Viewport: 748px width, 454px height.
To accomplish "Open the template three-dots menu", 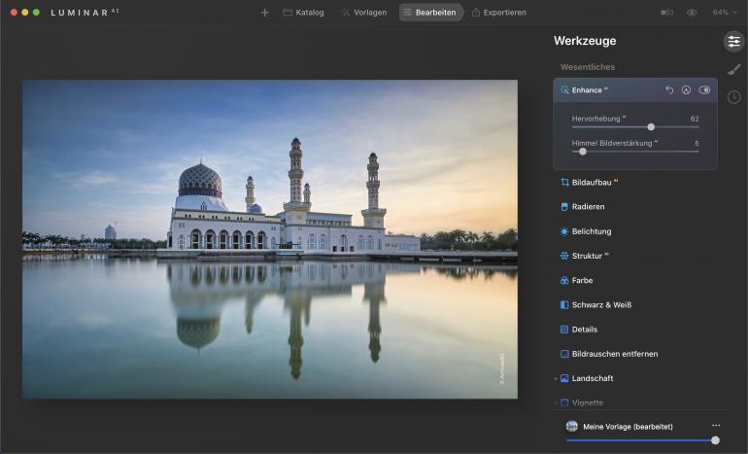I will pyautogui.click(x=716, y=426).
